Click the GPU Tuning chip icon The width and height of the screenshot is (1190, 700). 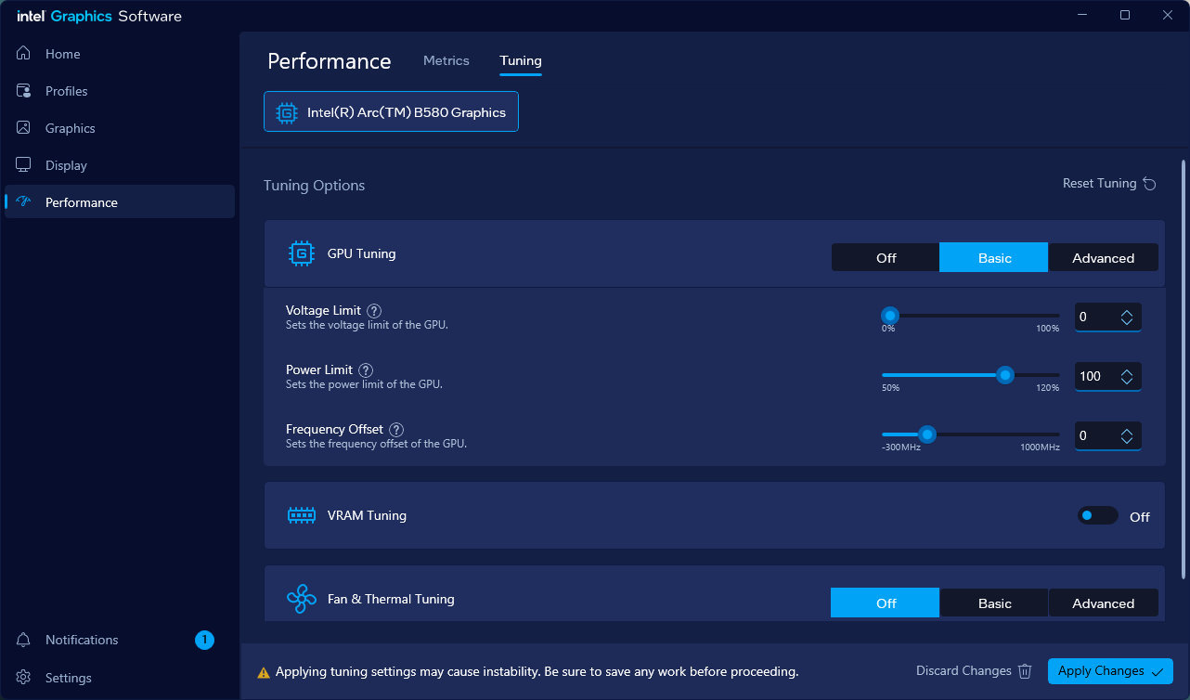click(x=302, y=253)
